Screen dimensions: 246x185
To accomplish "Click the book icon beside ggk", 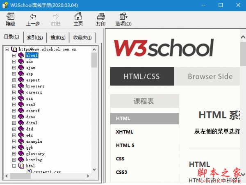I will [x=21, y=147].
